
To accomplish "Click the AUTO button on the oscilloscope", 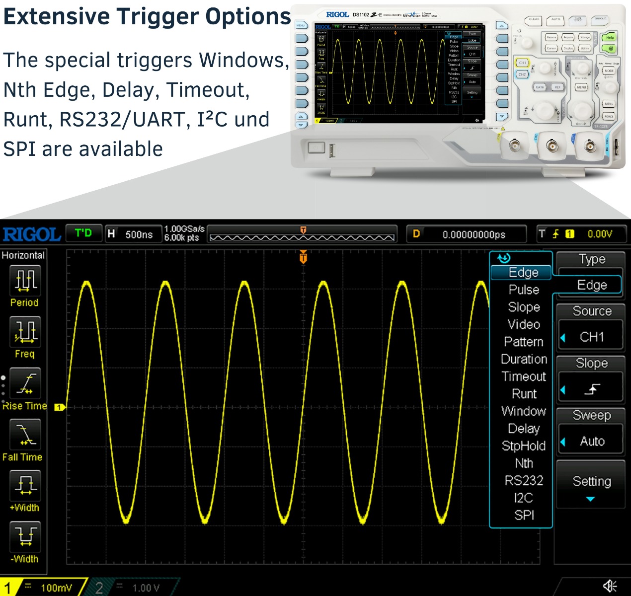I will pos(555,21).
